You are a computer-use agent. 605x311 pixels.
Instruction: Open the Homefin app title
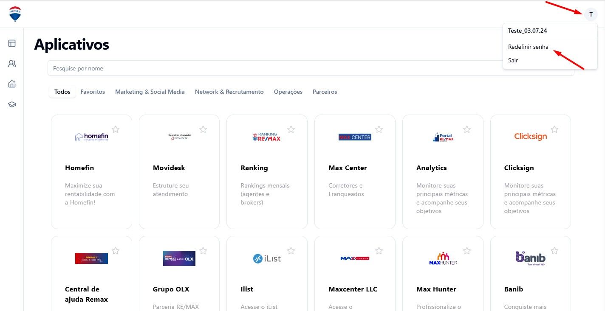click(x=79, y=168)
